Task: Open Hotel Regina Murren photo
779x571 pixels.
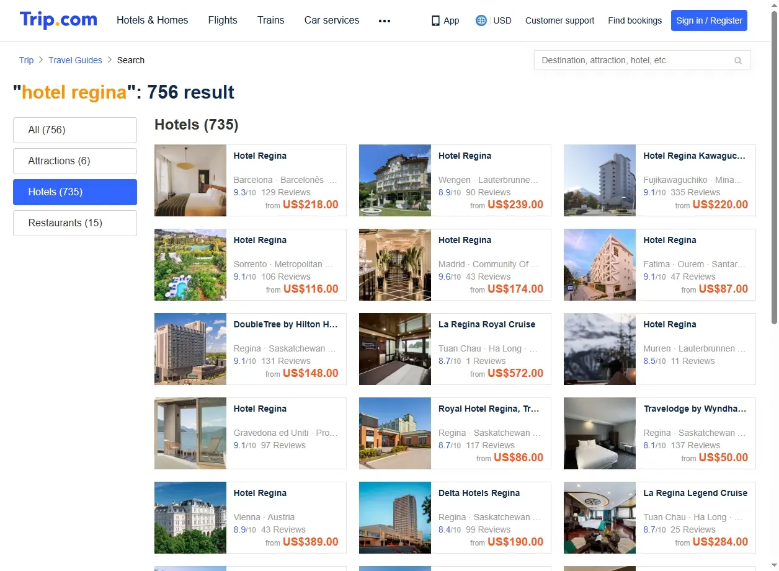Action: 600,349
